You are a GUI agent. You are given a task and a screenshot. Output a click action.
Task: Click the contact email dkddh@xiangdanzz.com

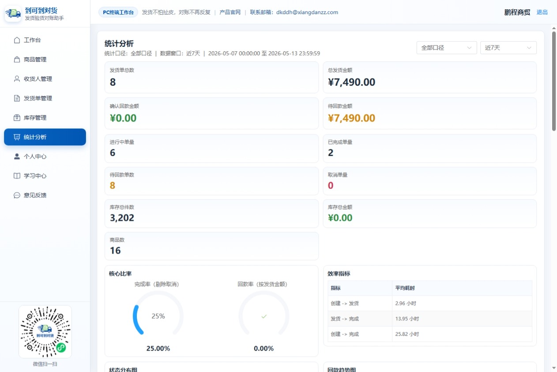pos(307,12)
